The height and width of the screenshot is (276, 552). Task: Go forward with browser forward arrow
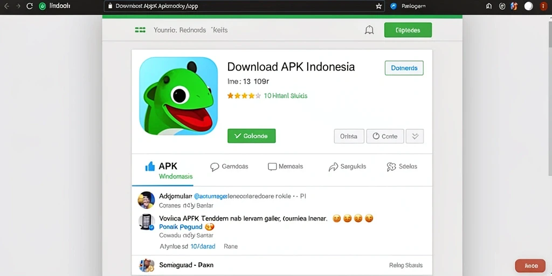18,6
